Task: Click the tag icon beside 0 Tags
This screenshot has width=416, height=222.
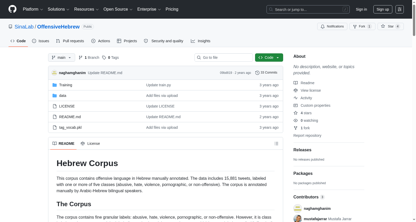Action: [x=104, y=58]
